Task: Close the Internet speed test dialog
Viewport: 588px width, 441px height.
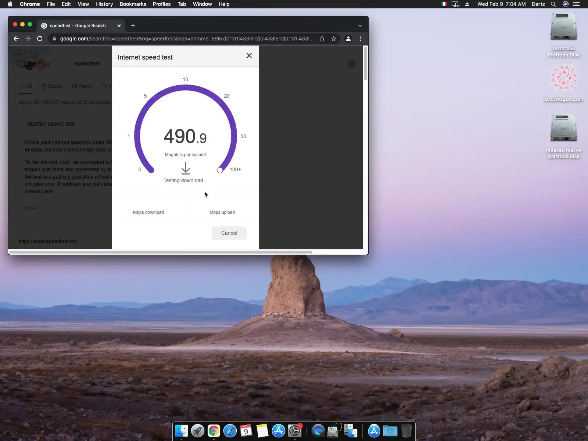Action: tap(249, 55)
